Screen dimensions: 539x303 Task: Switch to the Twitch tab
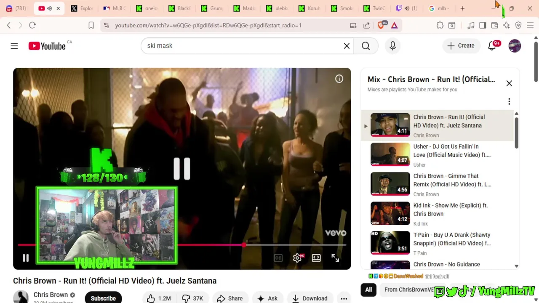pyautogui.click(x=408, y=8)
